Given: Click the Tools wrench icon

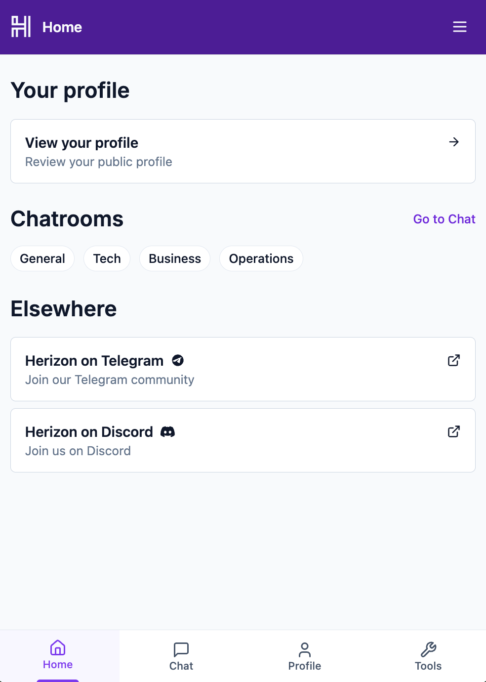Looking at the screenshot, I should tap(428, 649).
